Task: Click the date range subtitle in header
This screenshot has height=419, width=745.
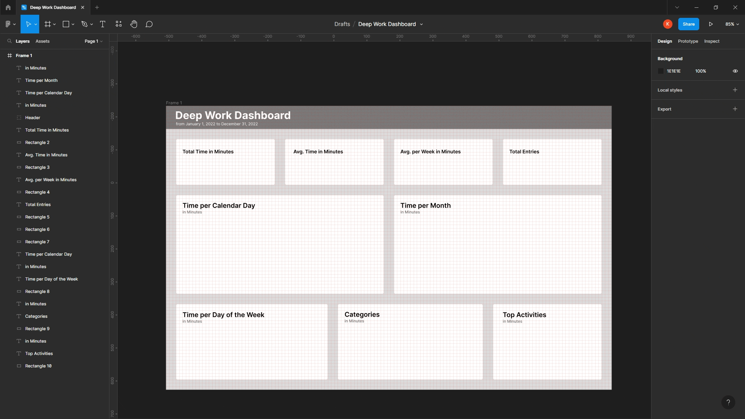Action: coord(217,124)
